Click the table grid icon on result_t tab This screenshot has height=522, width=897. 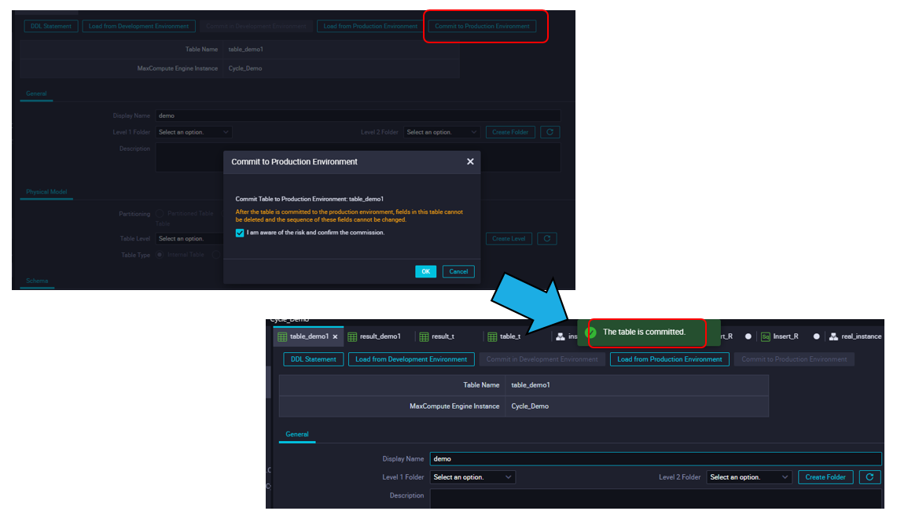click(424, 337)
